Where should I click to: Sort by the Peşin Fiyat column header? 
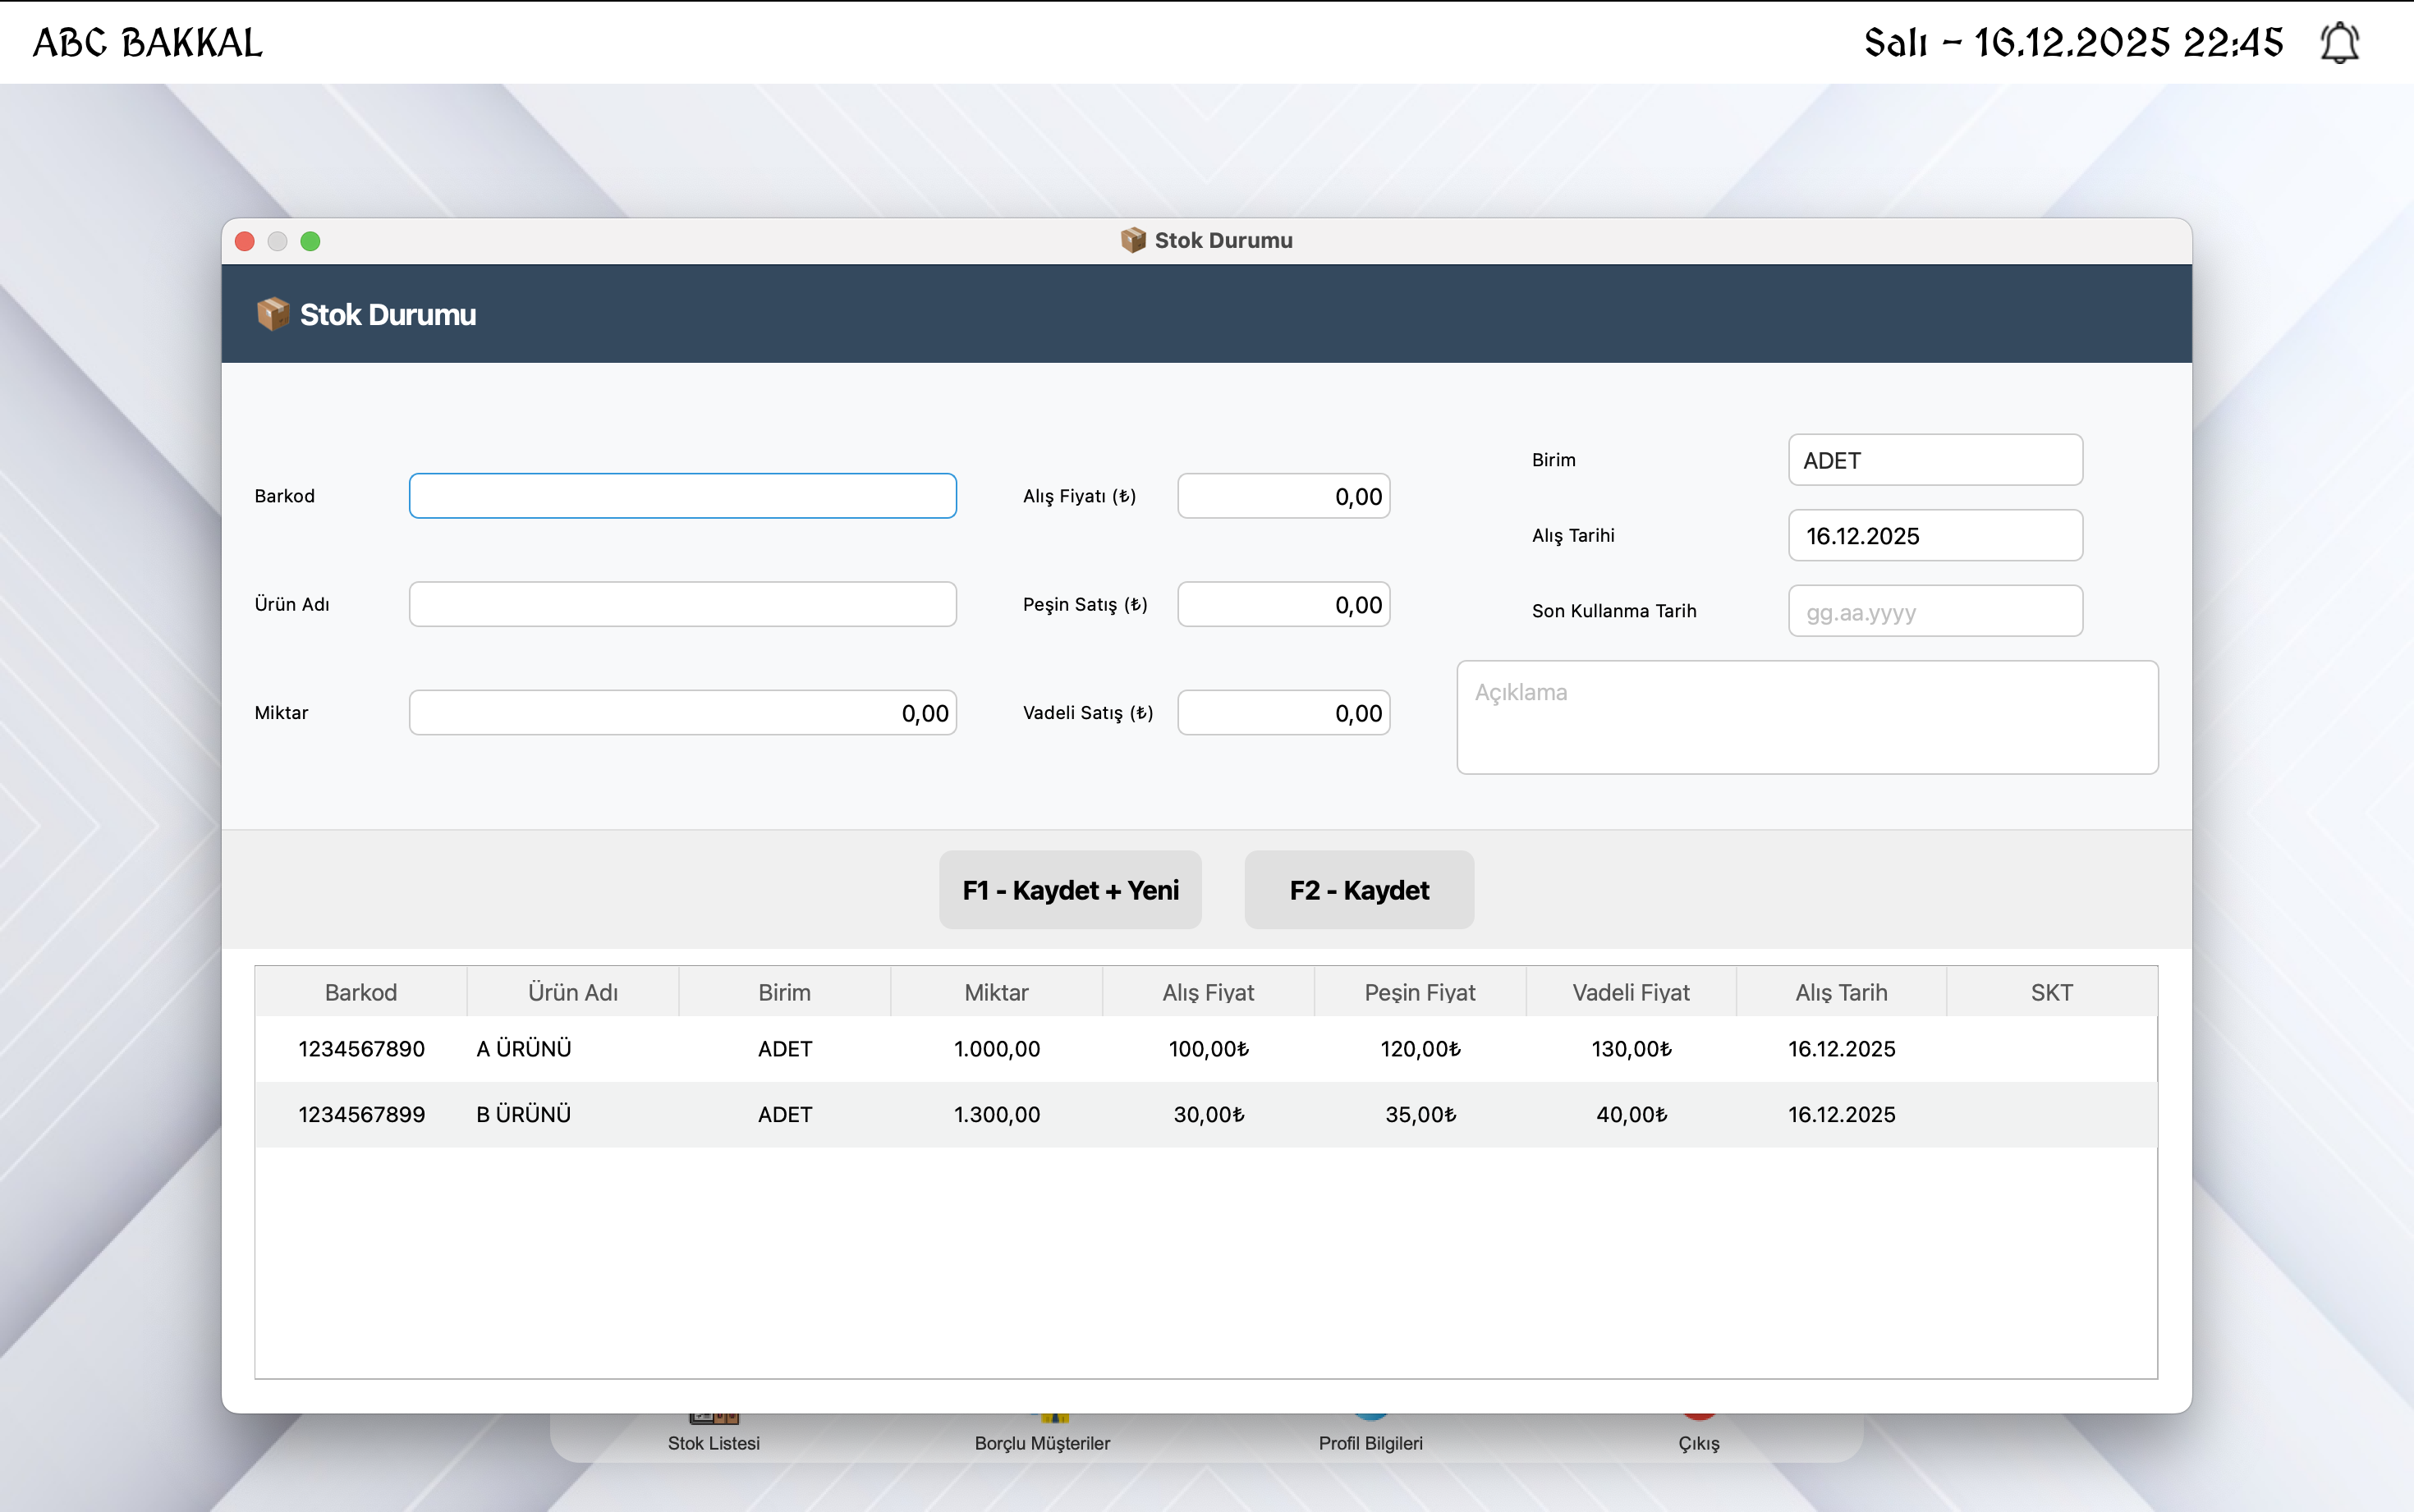pos(1419,992)
